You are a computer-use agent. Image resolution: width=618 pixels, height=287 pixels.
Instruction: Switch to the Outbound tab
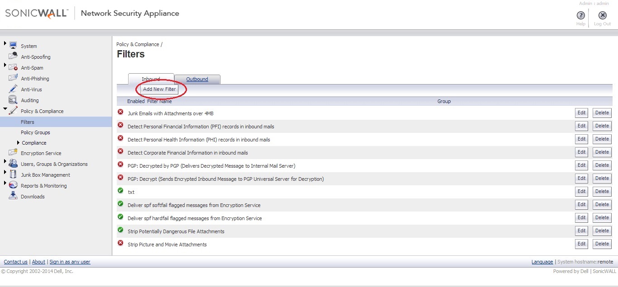tap(197, 79)
